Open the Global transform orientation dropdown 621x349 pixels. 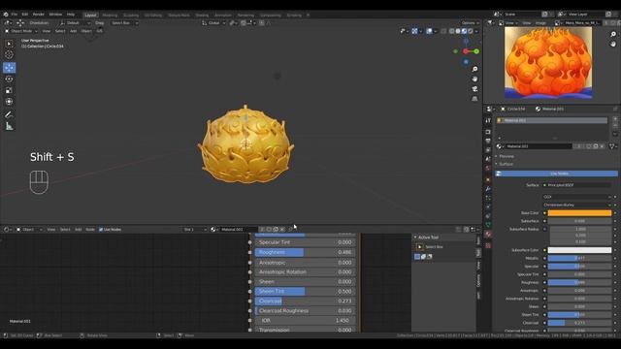[213, 23]
